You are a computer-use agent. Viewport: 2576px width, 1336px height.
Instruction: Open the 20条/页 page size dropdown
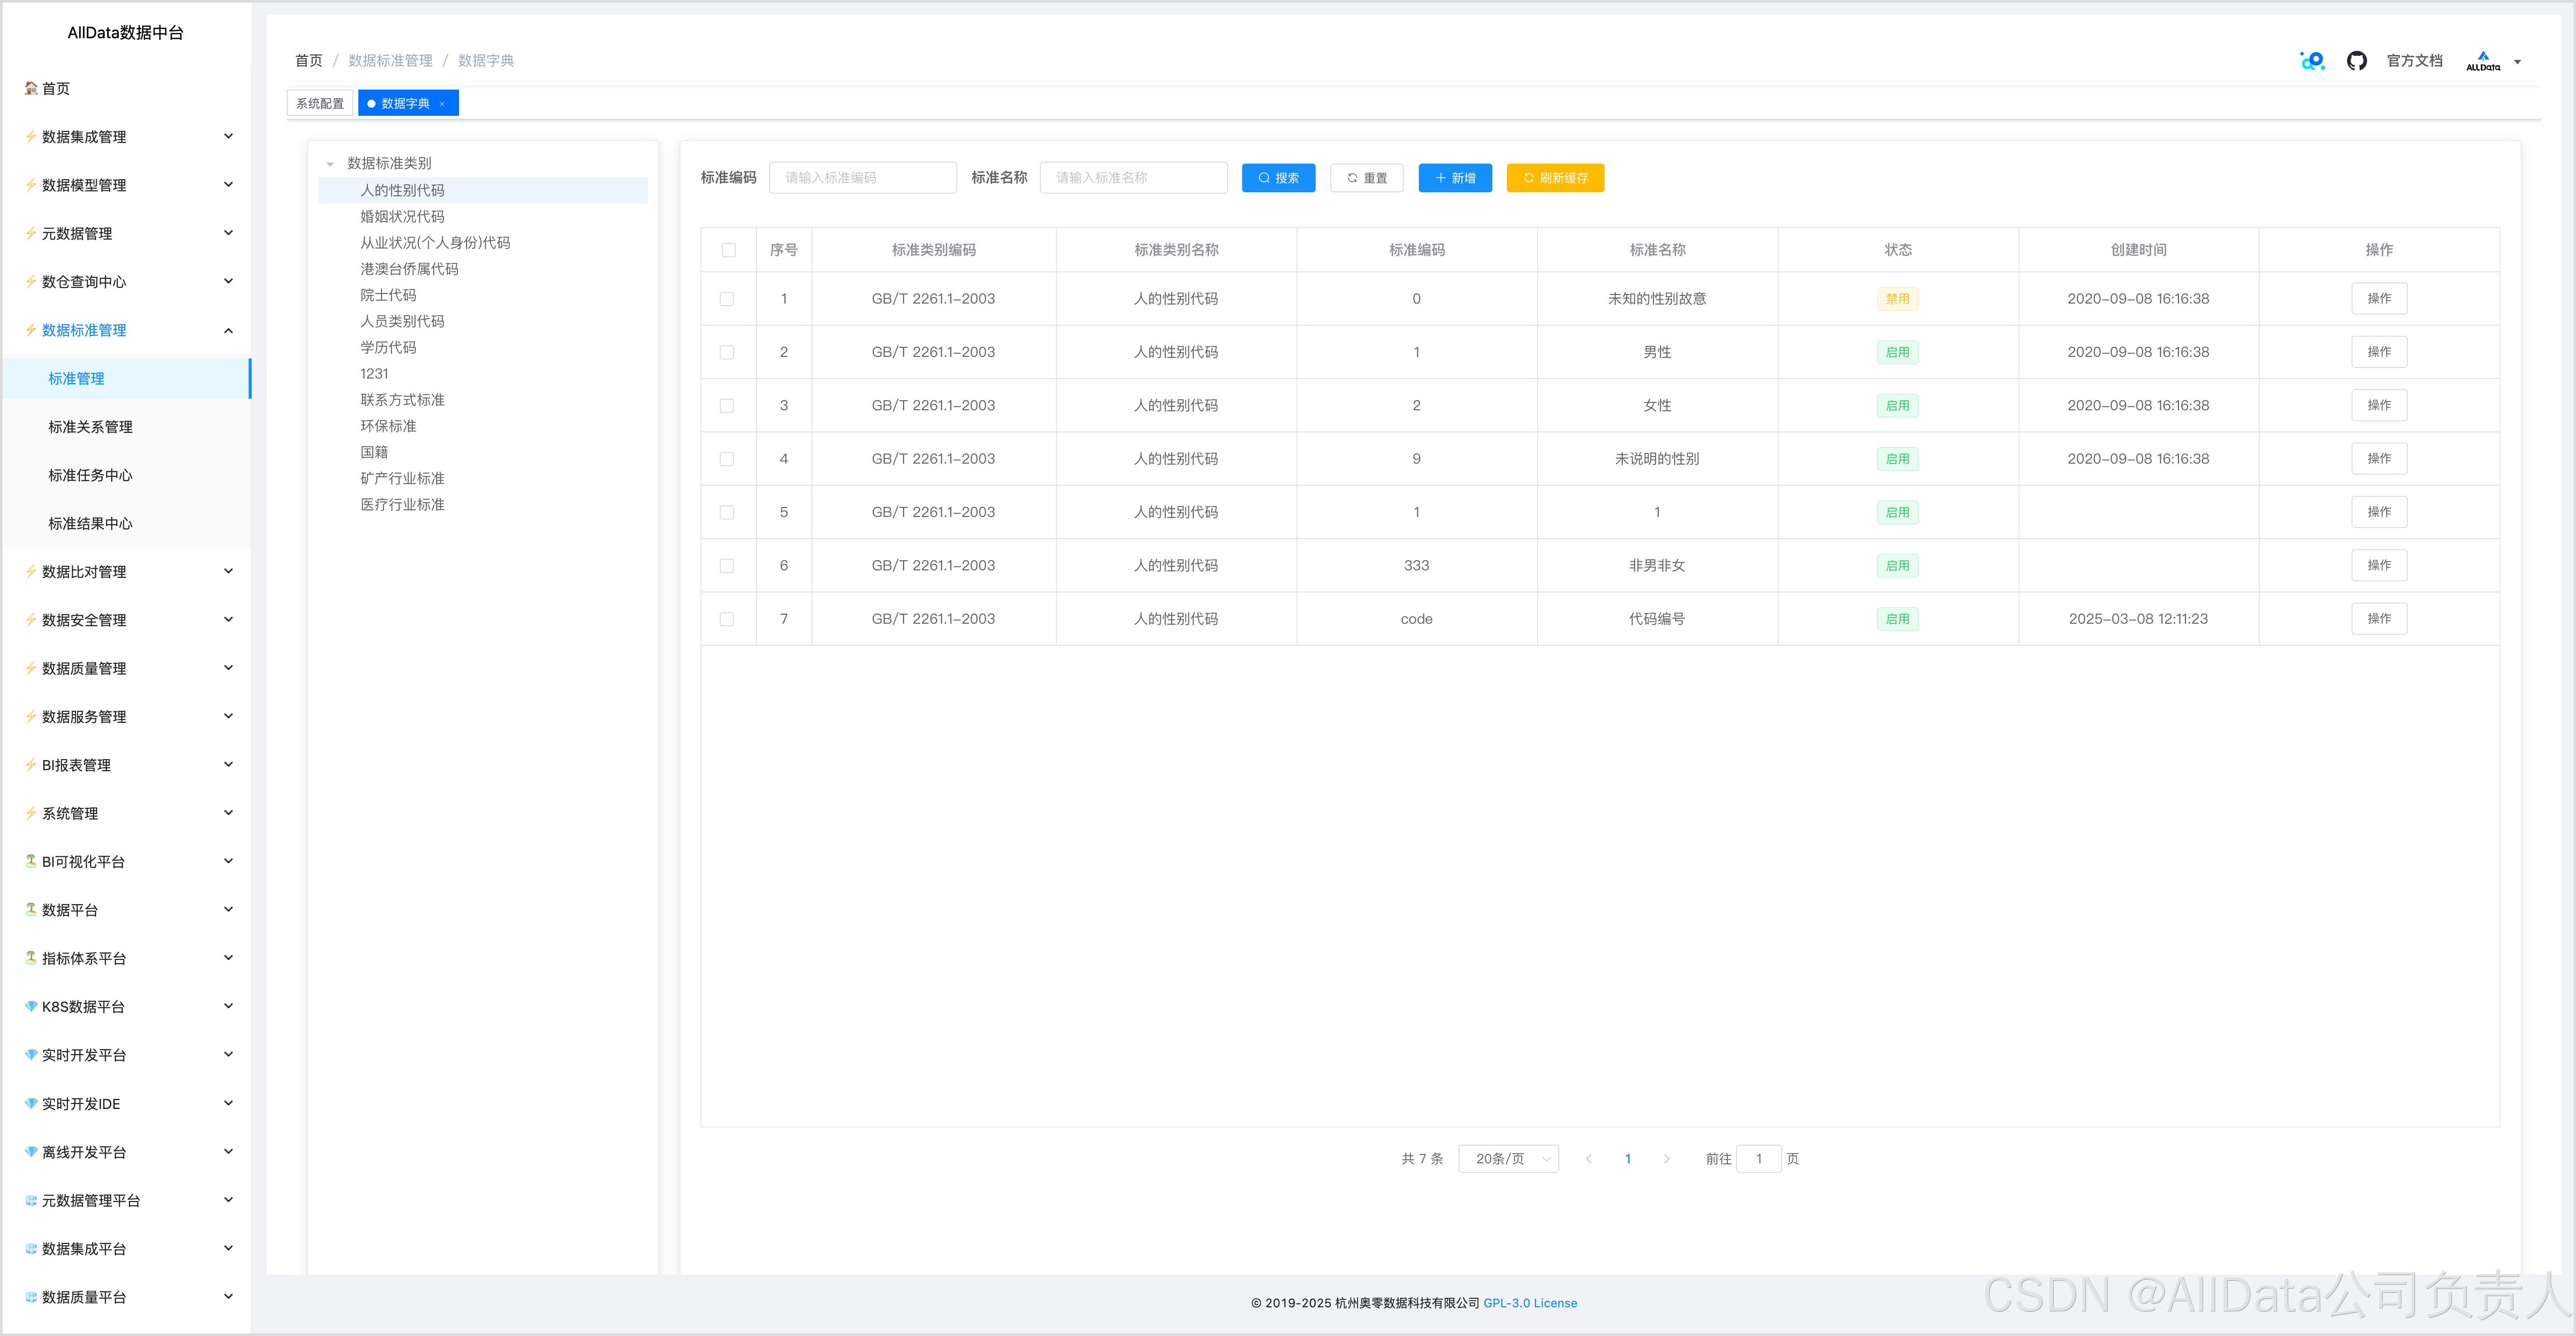[x=1508, y=1159]
